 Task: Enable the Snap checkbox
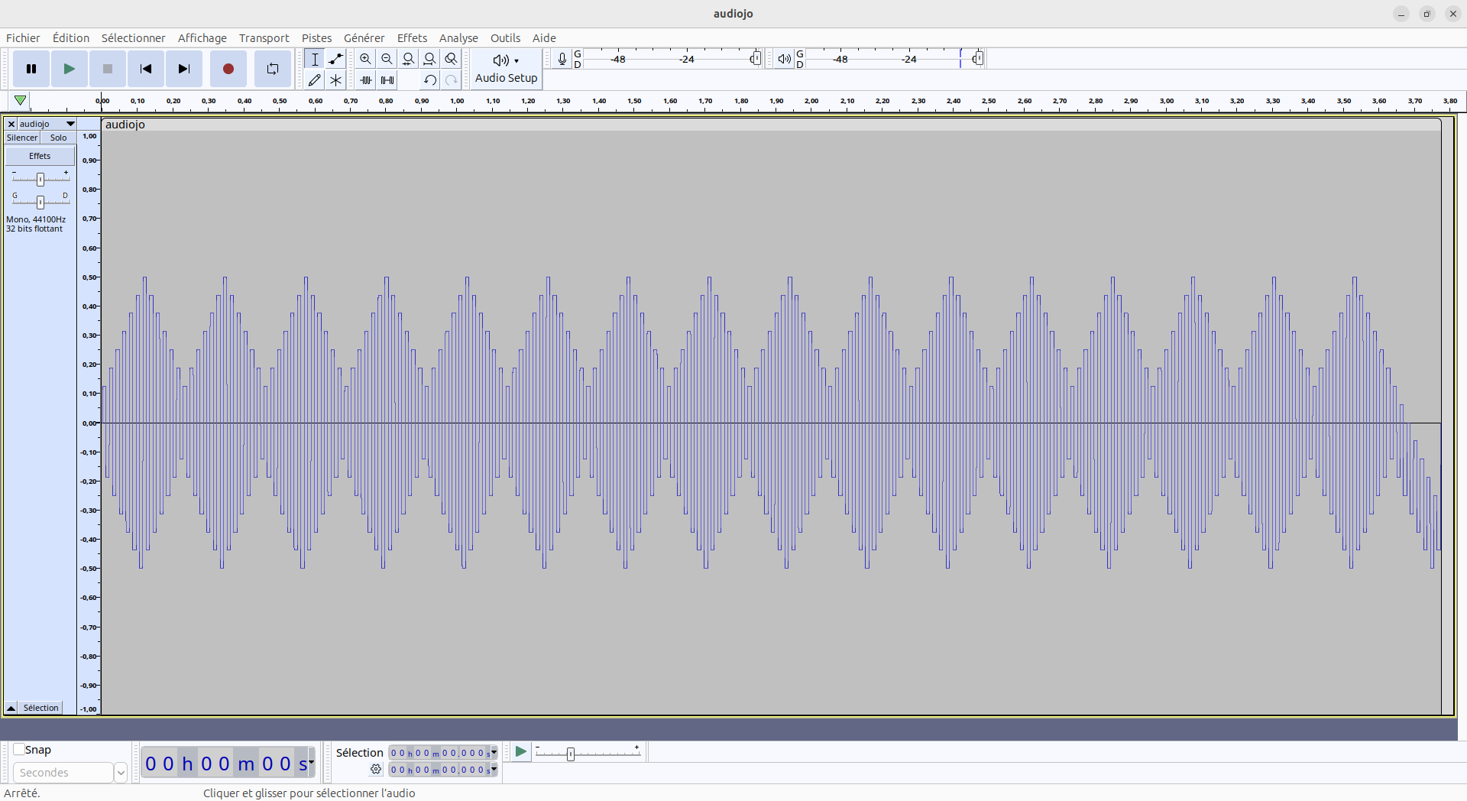pos(19,750)
